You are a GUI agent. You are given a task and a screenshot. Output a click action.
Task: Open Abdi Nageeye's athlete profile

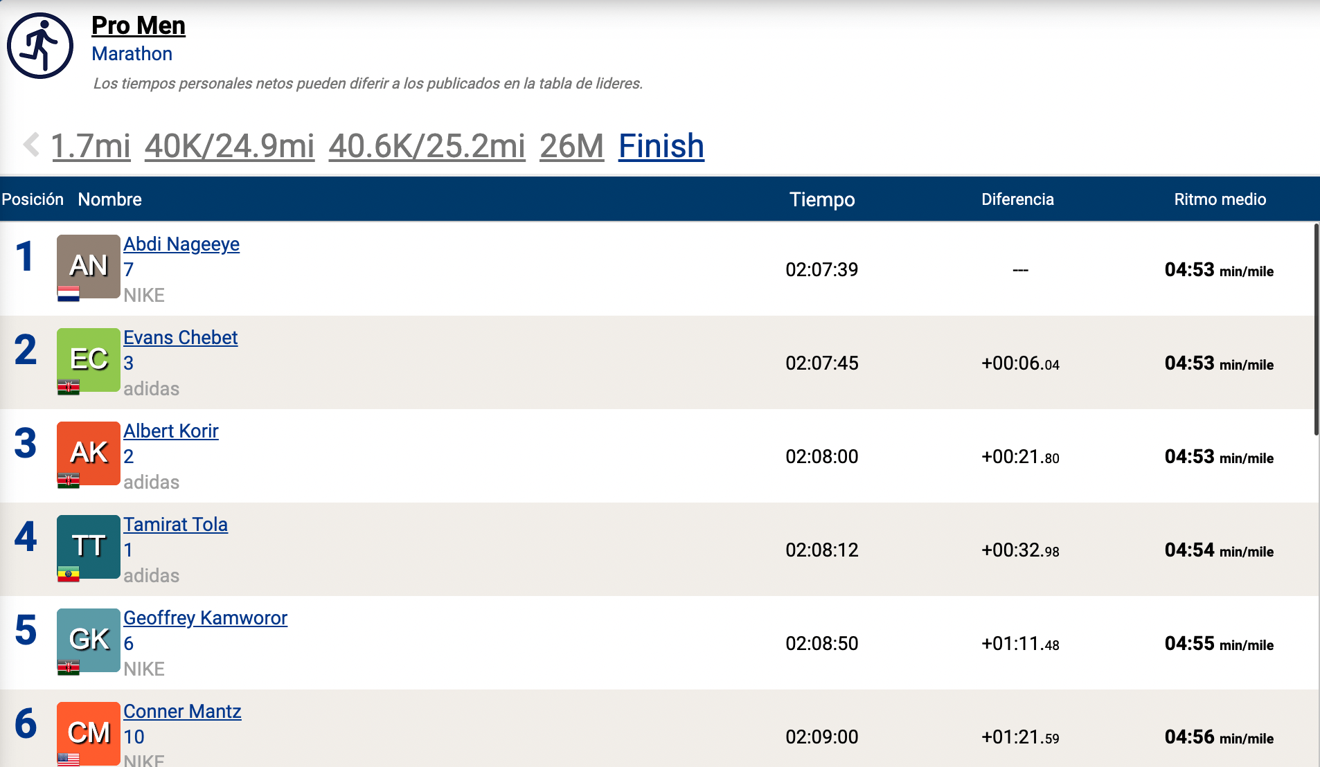tap(181, 244)
